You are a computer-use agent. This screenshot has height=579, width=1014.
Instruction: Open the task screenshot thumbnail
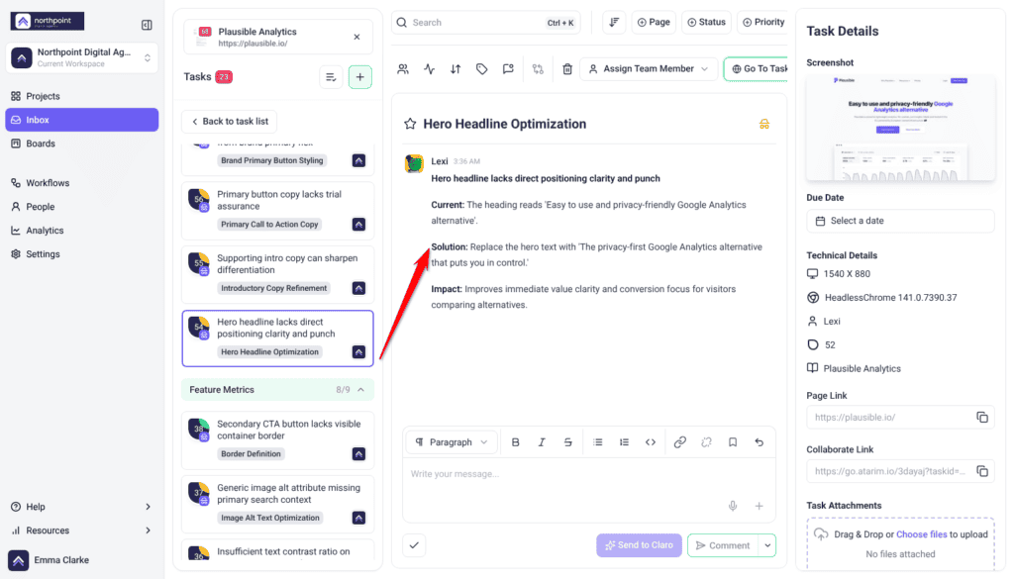[900, 128]
